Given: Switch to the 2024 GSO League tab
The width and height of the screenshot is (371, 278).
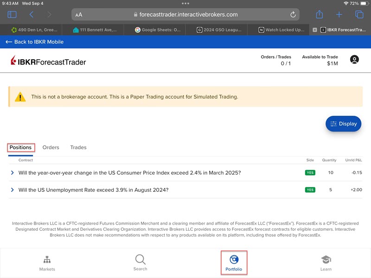Looking at the screenshot, I should tap(216, 30).
